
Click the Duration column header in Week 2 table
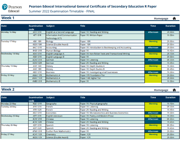[x=170, y=97]
